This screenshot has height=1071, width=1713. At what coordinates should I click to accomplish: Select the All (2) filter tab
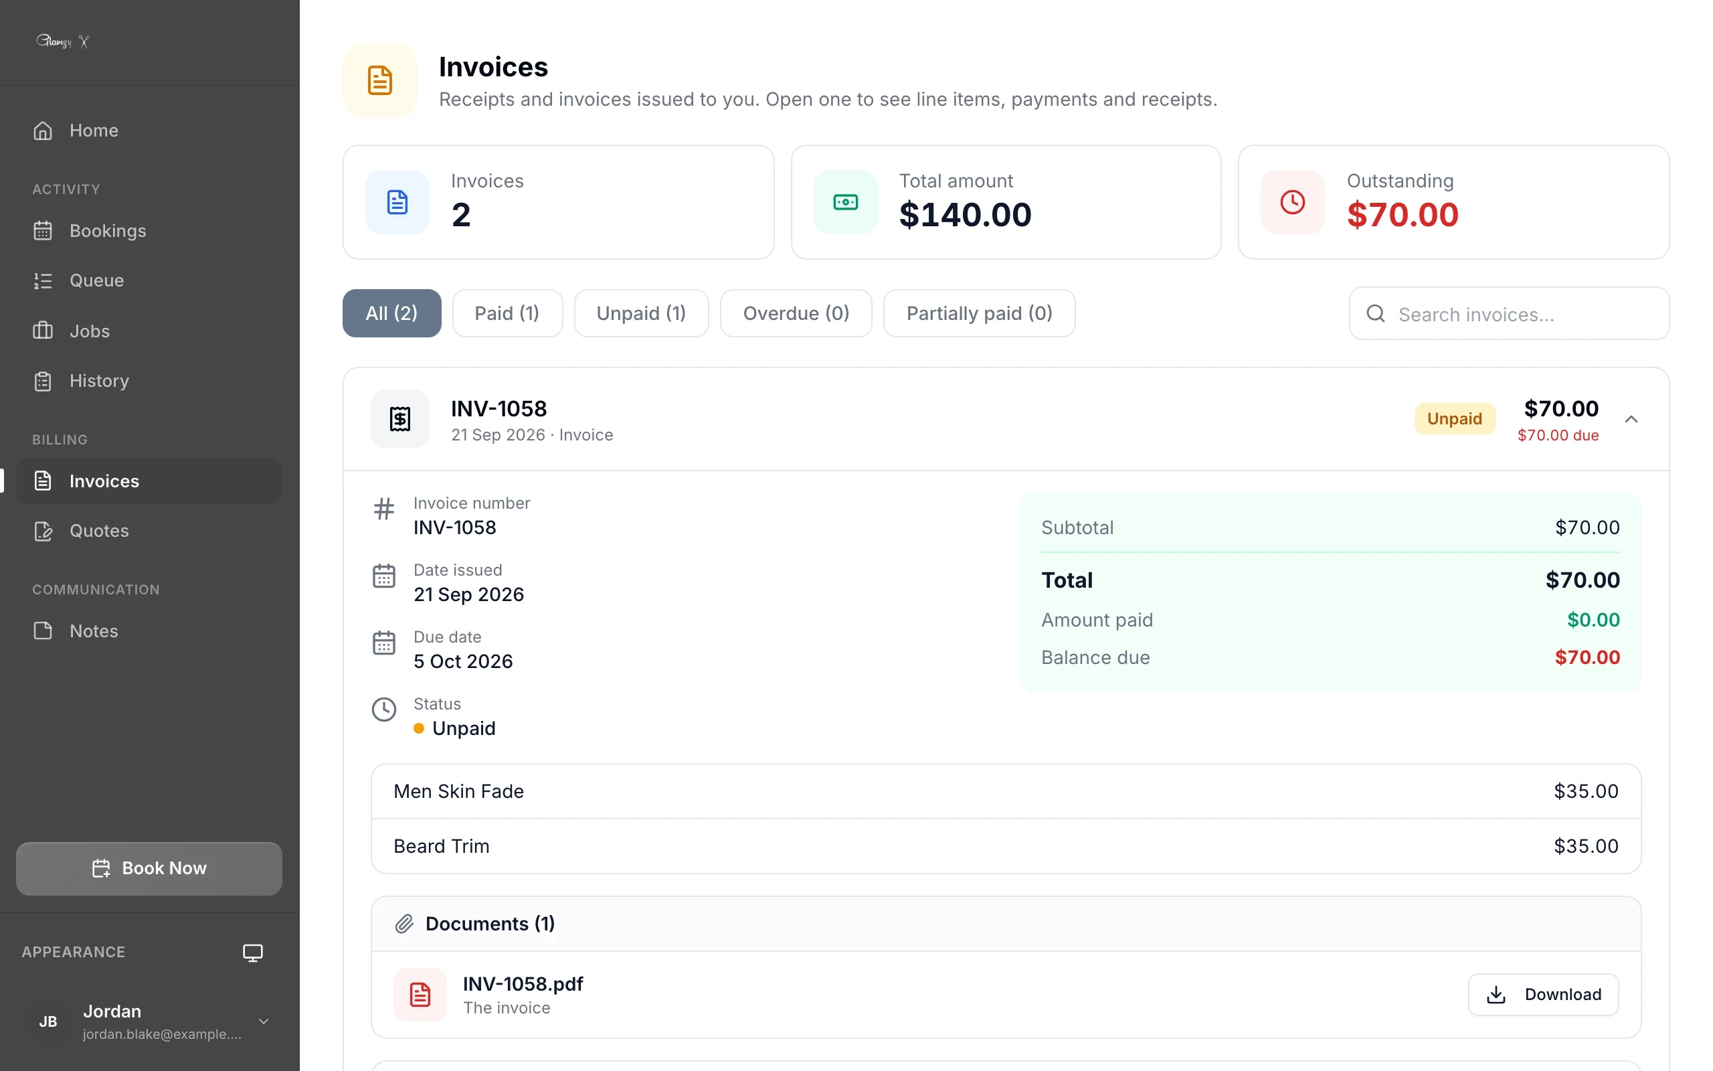click(391, 313)
